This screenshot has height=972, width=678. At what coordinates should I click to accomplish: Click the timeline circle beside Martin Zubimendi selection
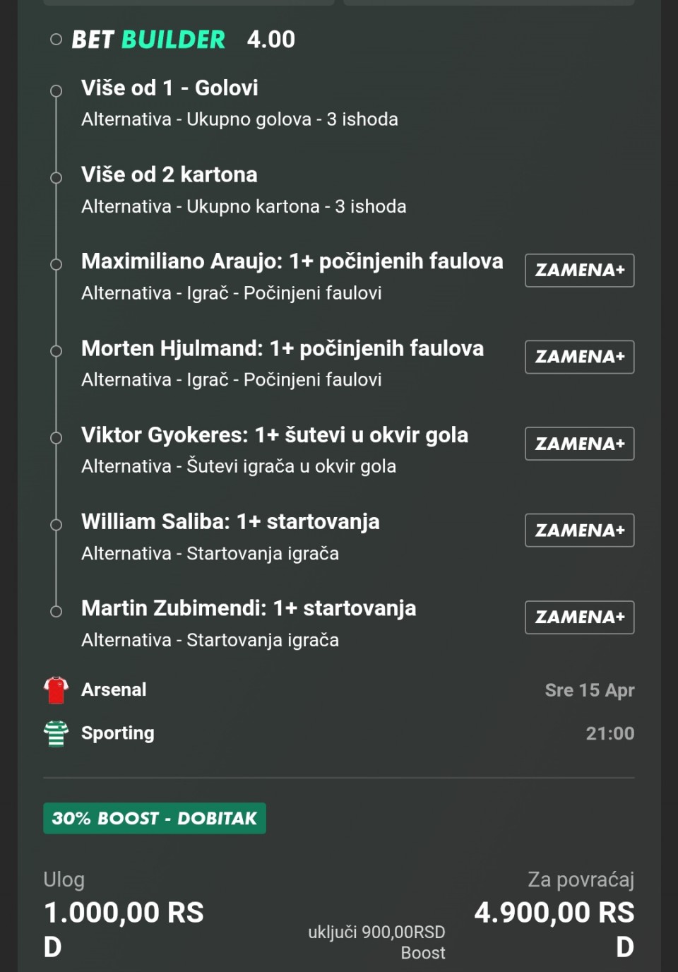tap(56, 611)
